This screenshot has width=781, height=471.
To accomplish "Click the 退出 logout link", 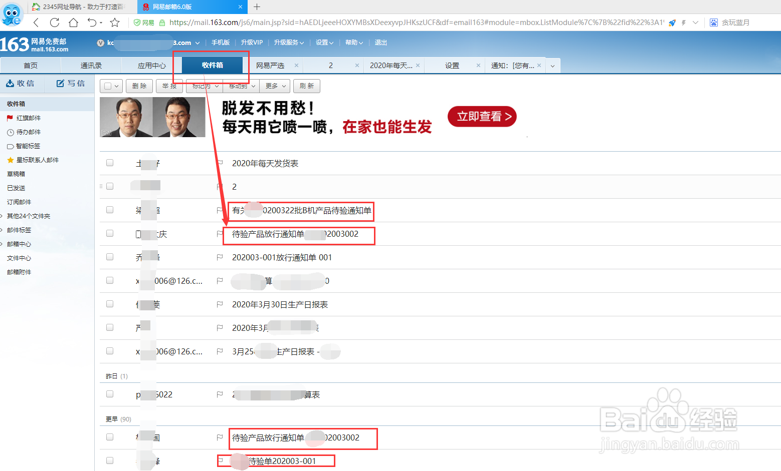I will (x=381, y=43).
